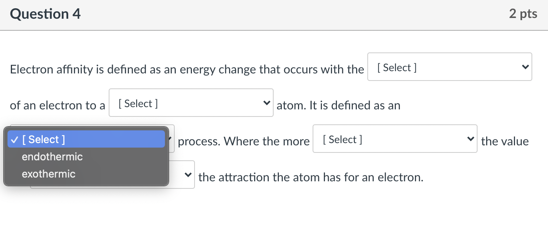Open the [ Select ] dropdown after "occurs with the"
The image size is (548, 227).
449,67
